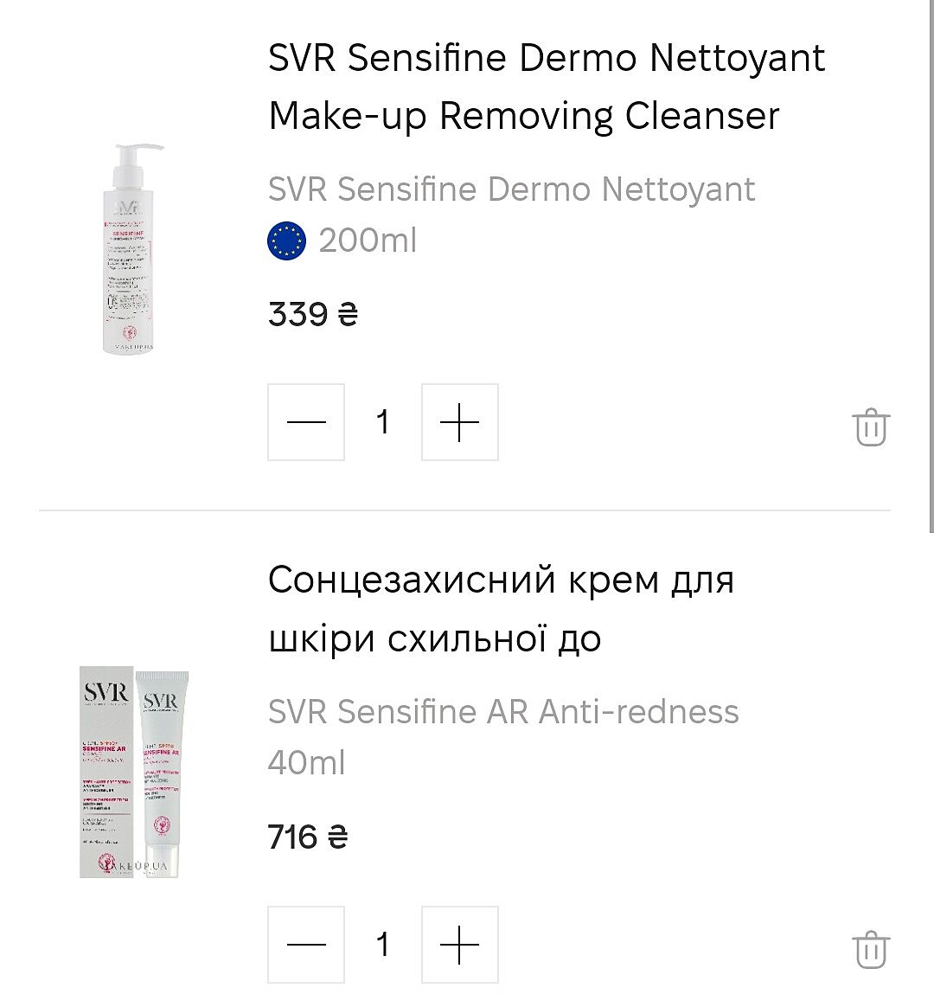Click the EU flag icon beside 200ml
The height and width of the screenshot is (994, 934).
(x=286, y=240)
